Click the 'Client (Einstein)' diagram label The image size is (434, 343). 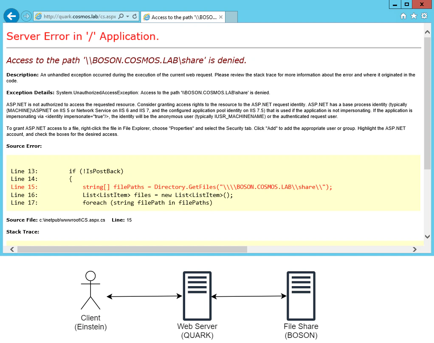(90, 322)
